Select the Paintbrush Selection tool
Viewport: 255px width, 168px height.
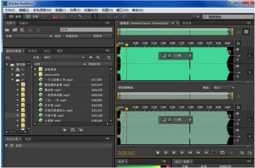tap(117, 16)
